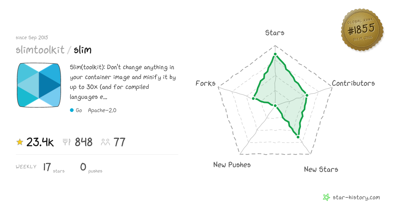The width and height of the screenshot is (396, 208).
Task: Open the slimtoolkit owner name
Action: pos(40,50)
